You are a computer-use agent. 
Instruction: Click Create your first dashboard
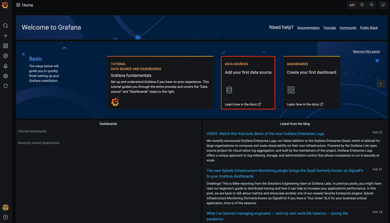point(311,72)
